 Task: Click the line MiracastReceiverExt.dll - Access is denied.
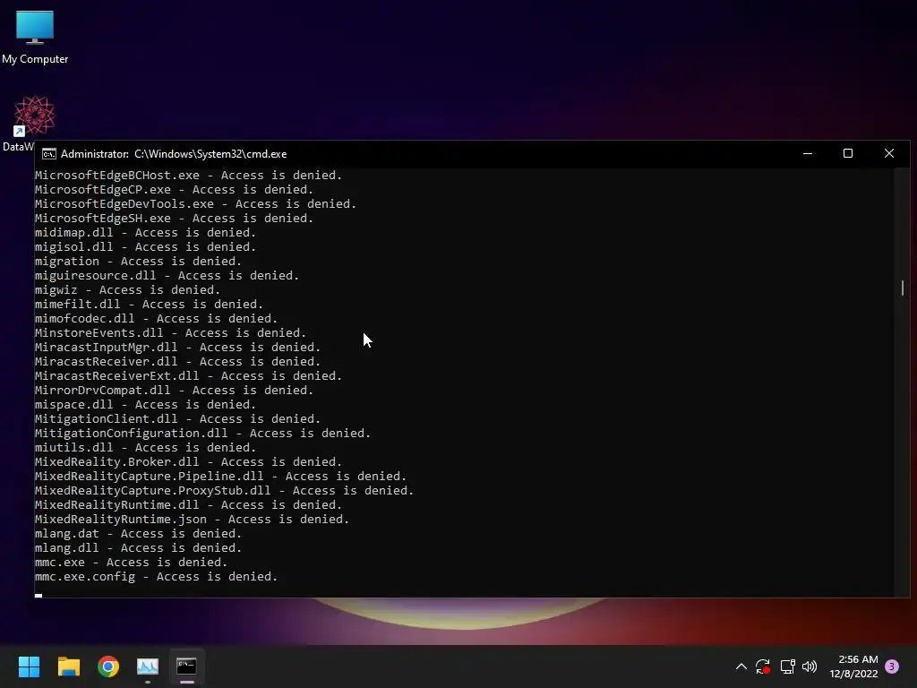pyautogui.click(x=188, y=375)
